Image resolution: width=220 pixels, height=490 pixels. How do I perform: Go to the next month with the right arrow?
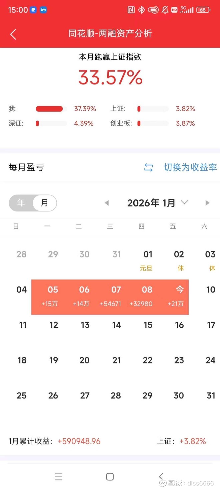point(207,203)
